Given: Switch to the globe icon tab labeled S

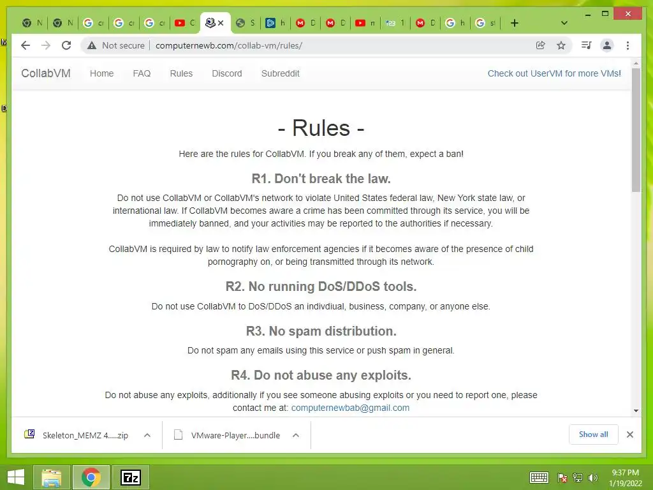Looking at the screenshot, I should [x=246, y=23].
